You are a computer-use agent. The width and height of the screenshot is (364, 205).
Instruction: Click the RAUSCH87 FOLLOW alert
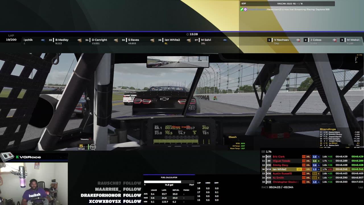pyautogui.click(x=119, y=183)
